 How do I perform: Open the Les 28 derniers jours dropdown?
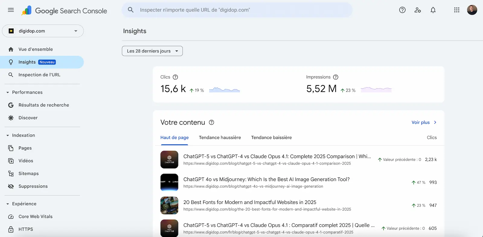pyautogui.click(x=152, y=51)
